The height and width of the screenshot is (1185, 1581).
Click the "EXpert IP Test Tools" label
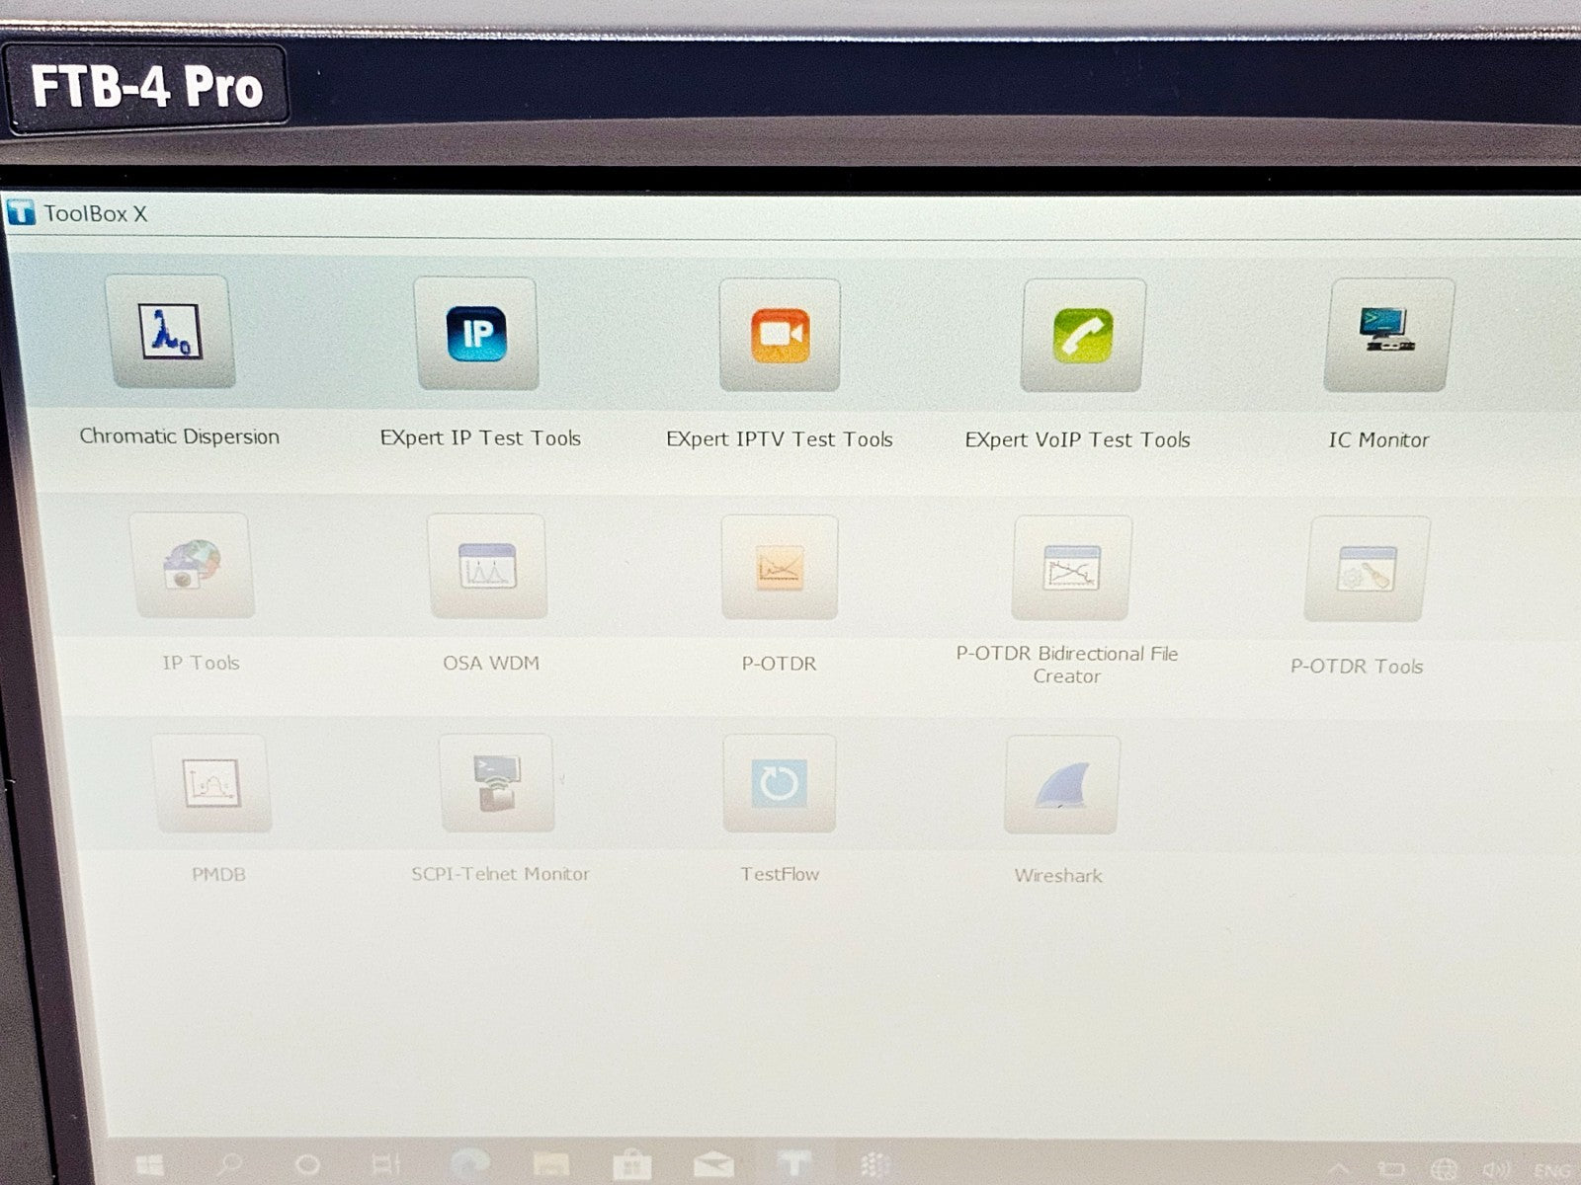pyautogui.click(x=480, y=438)
